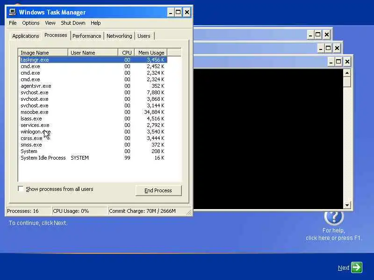Viewport: 374px width, 280px height.
Task: Select the svchost.exe row using 3,144 K
Action: 93,105
